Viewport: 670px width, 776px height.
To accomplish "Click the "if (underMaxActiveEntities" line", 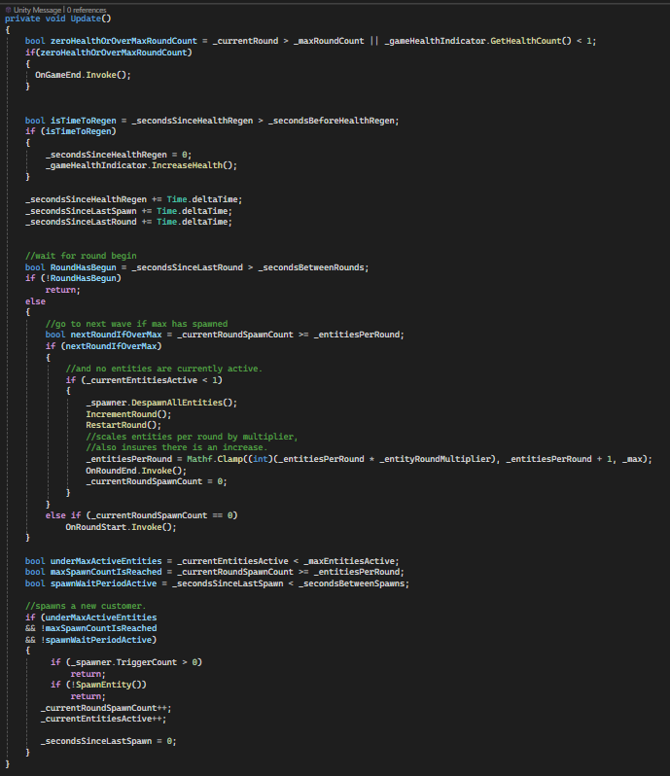I will (91, 617).
